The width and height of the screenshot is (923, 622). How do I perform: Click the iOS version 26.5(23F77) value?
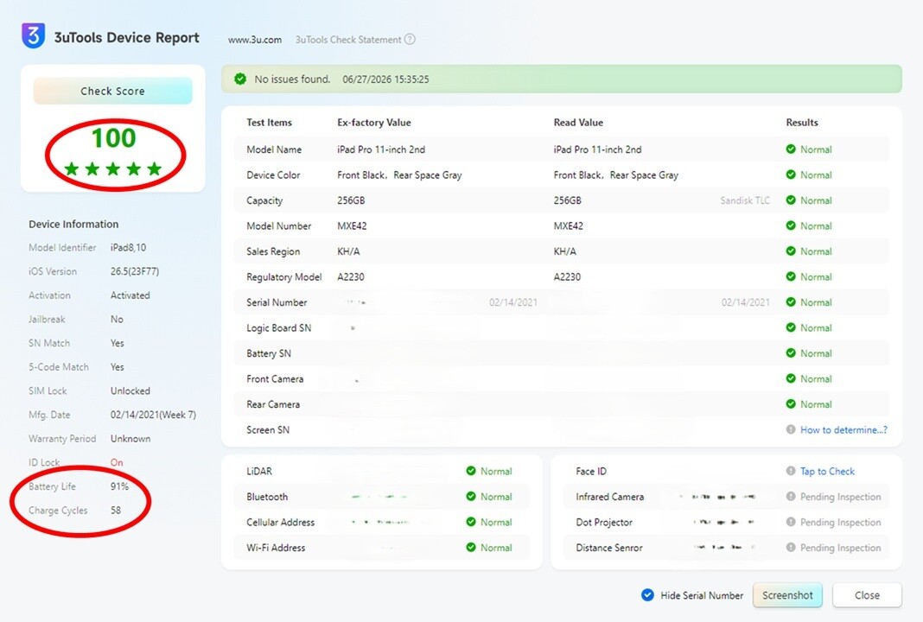(x=135, y=271)
